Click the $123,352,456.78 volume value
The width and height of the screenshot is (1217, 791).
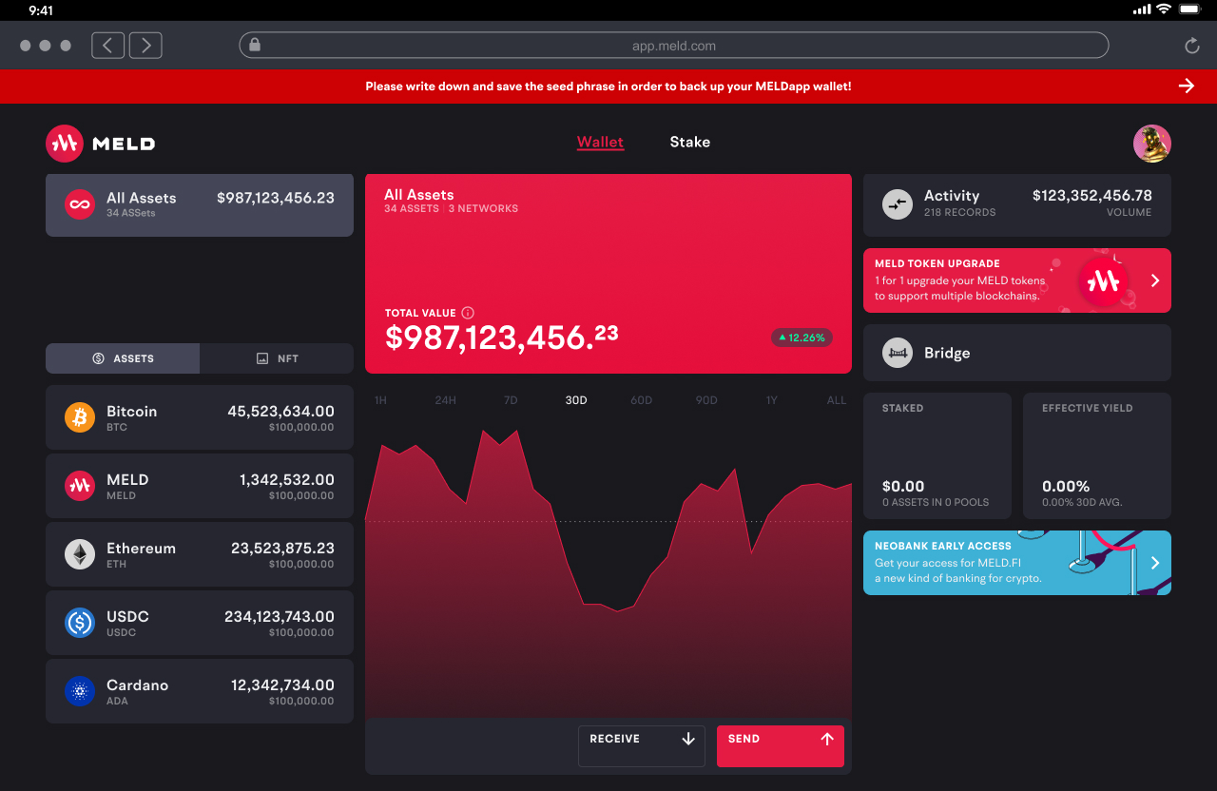point(1092,195)
